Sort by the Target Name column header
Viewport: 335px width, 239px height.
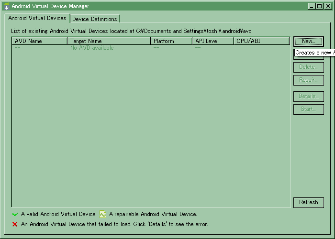coord(109,41)
